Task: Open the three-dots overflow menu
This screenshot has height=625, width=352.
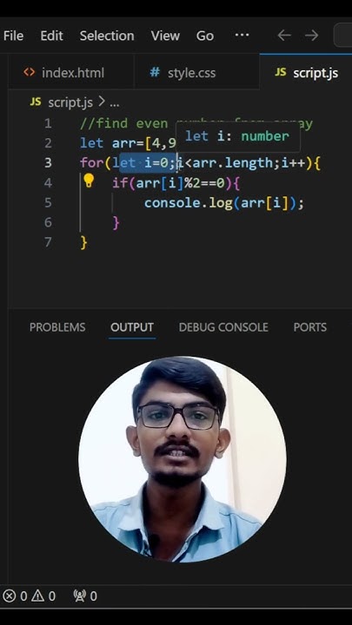Action: click(x=242, y=35)
